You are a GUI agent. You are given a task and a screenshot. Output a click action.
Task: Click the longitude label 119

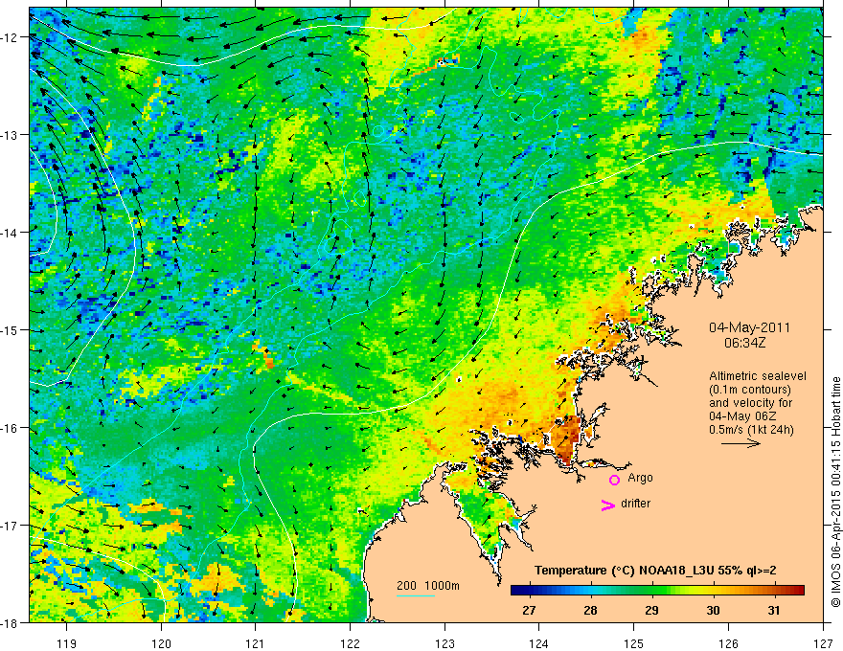[67, 643]
